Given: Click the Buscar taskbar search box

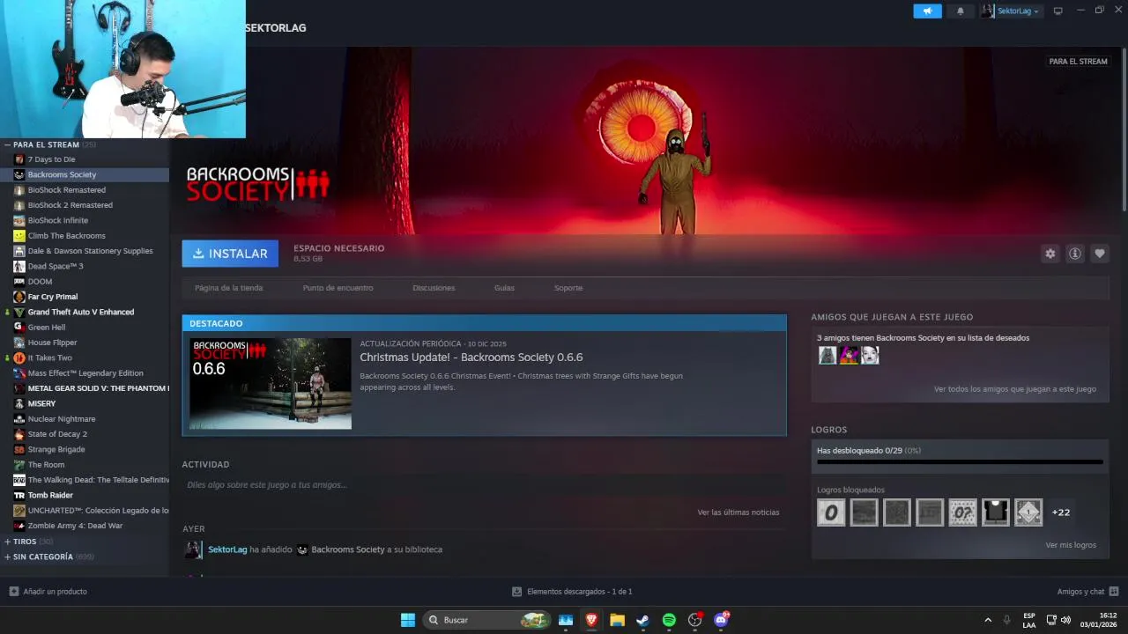Looking at the screenshot, I should click(x=487, y=620).
